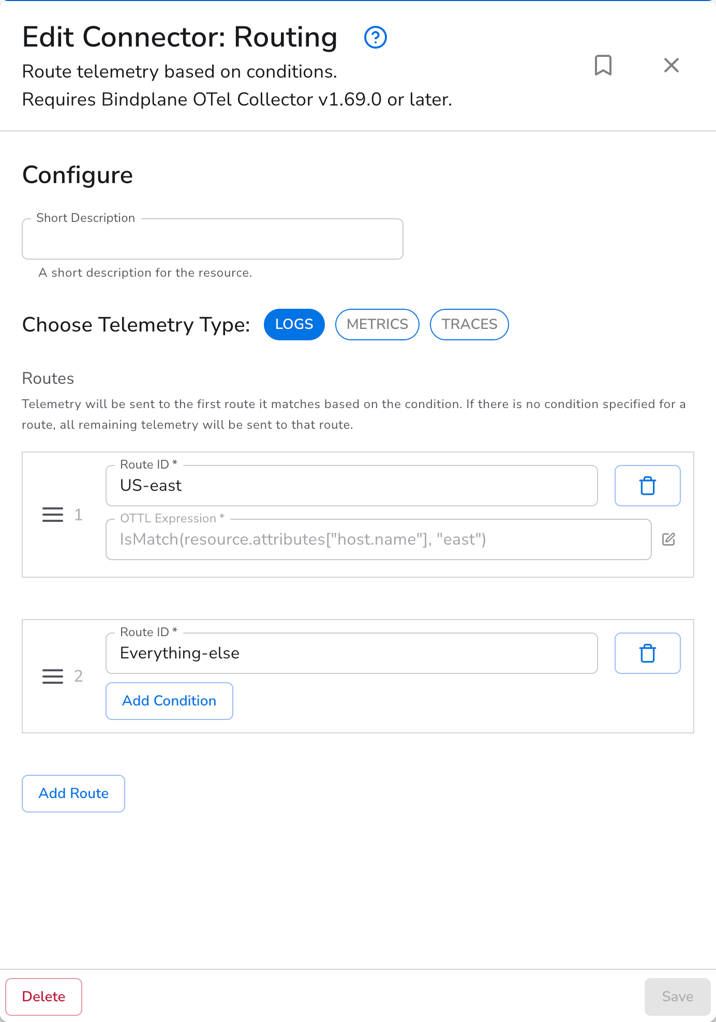Select the TRACES telemetry type

click(469, 324)
